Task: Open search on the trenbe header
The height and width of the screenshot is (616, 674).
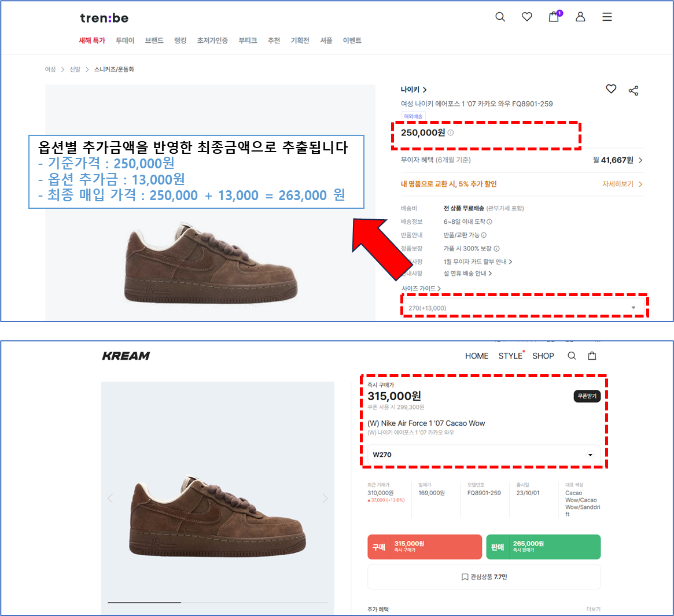Action: (500, 17)
